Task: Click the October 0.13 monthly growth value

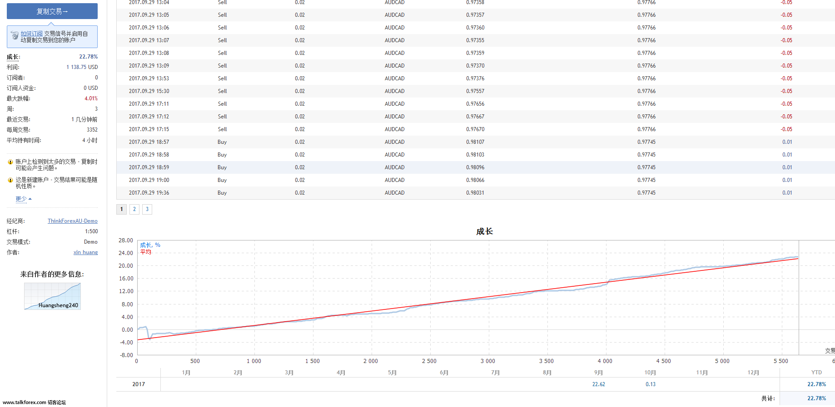Action: click(x=651, y=384)
